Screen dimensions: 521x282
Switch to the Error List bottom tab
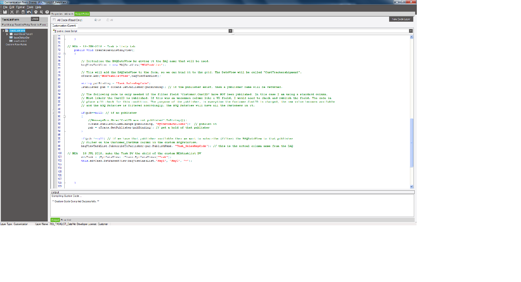66,220
